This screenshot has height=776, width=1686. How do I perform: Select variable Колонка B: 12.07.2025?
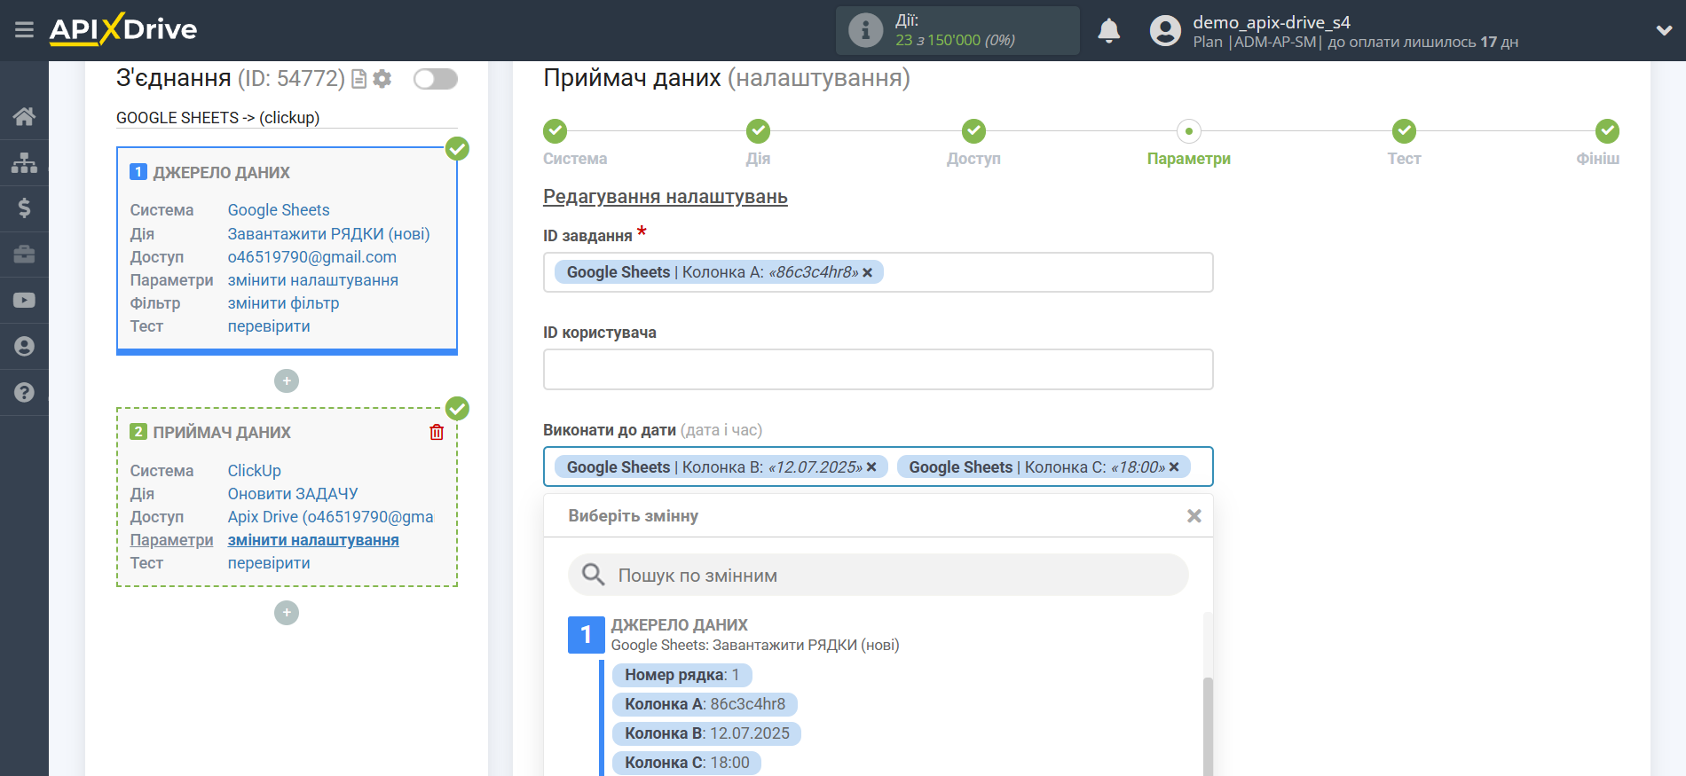click(x=706, y=733)
